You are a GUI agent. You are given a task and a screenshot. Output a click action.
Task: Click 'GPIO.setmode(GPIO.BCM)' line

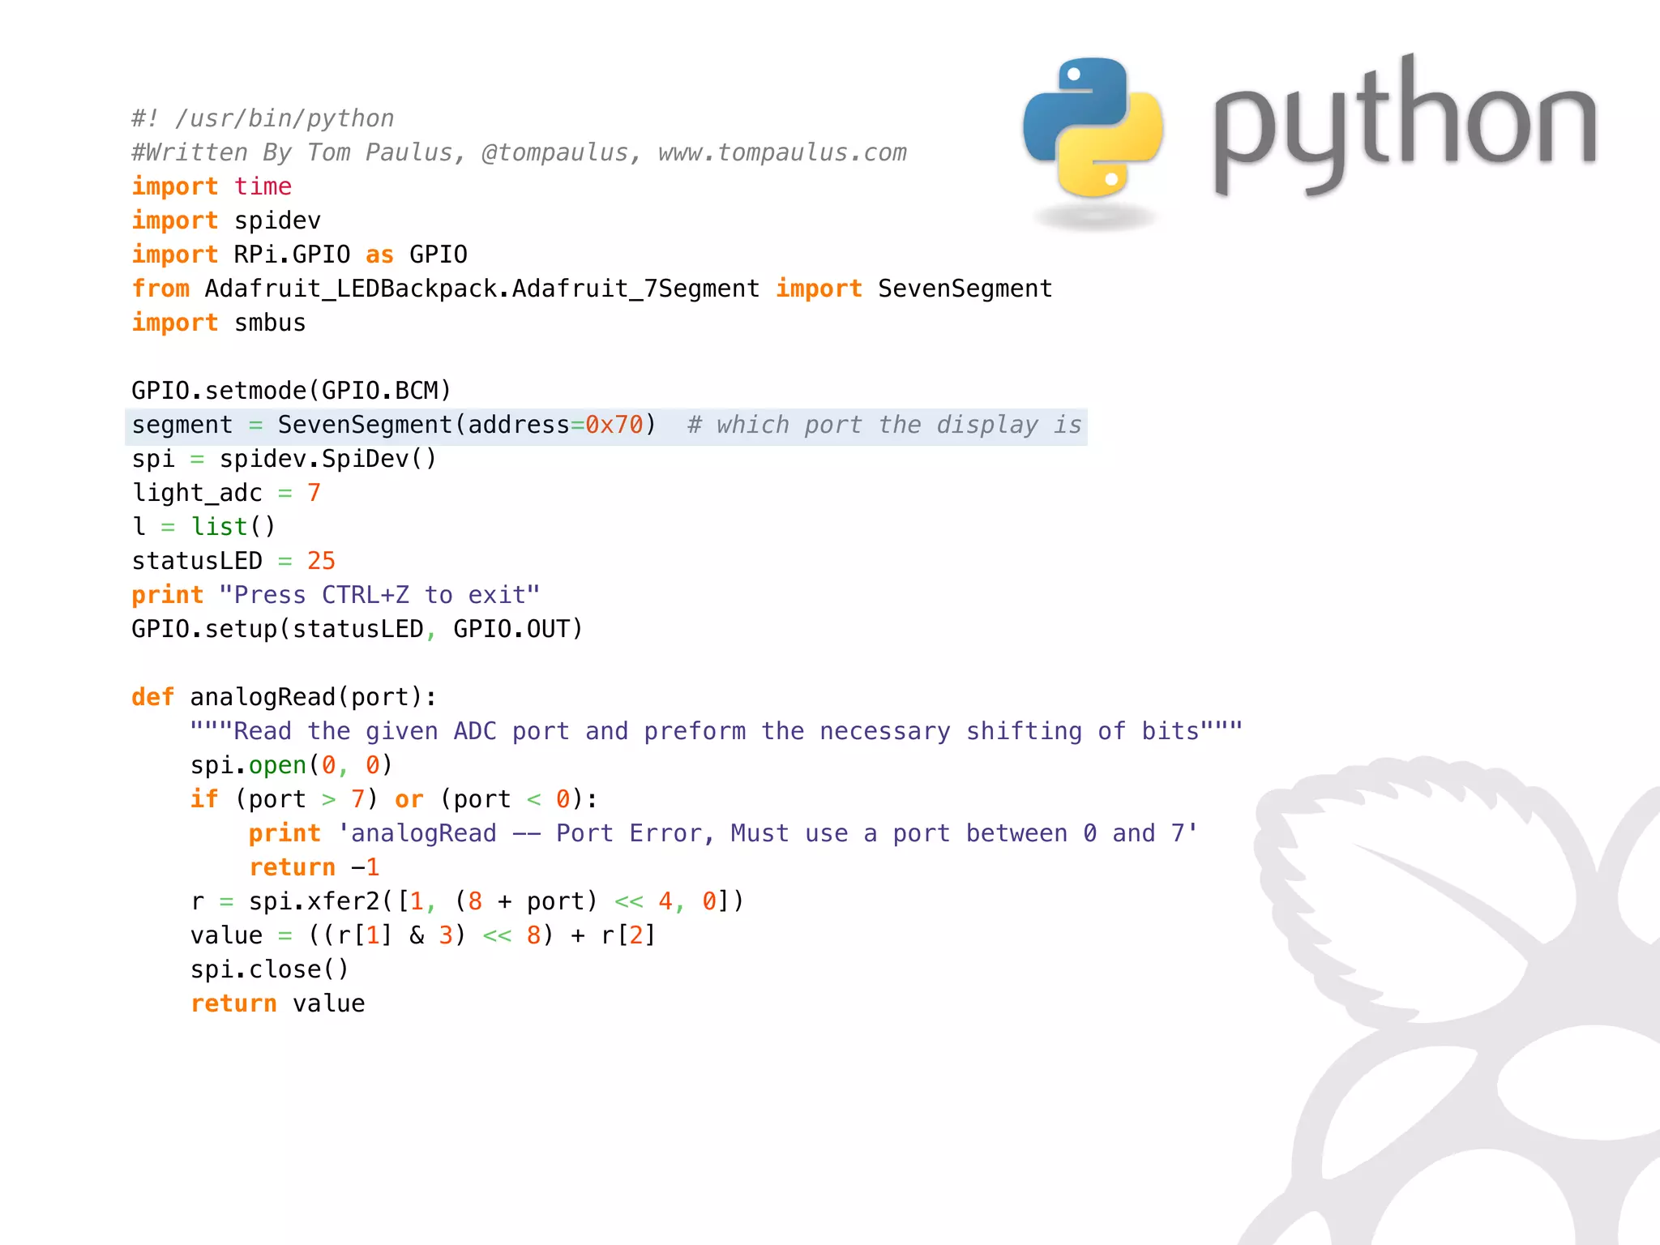pos(292,391)
